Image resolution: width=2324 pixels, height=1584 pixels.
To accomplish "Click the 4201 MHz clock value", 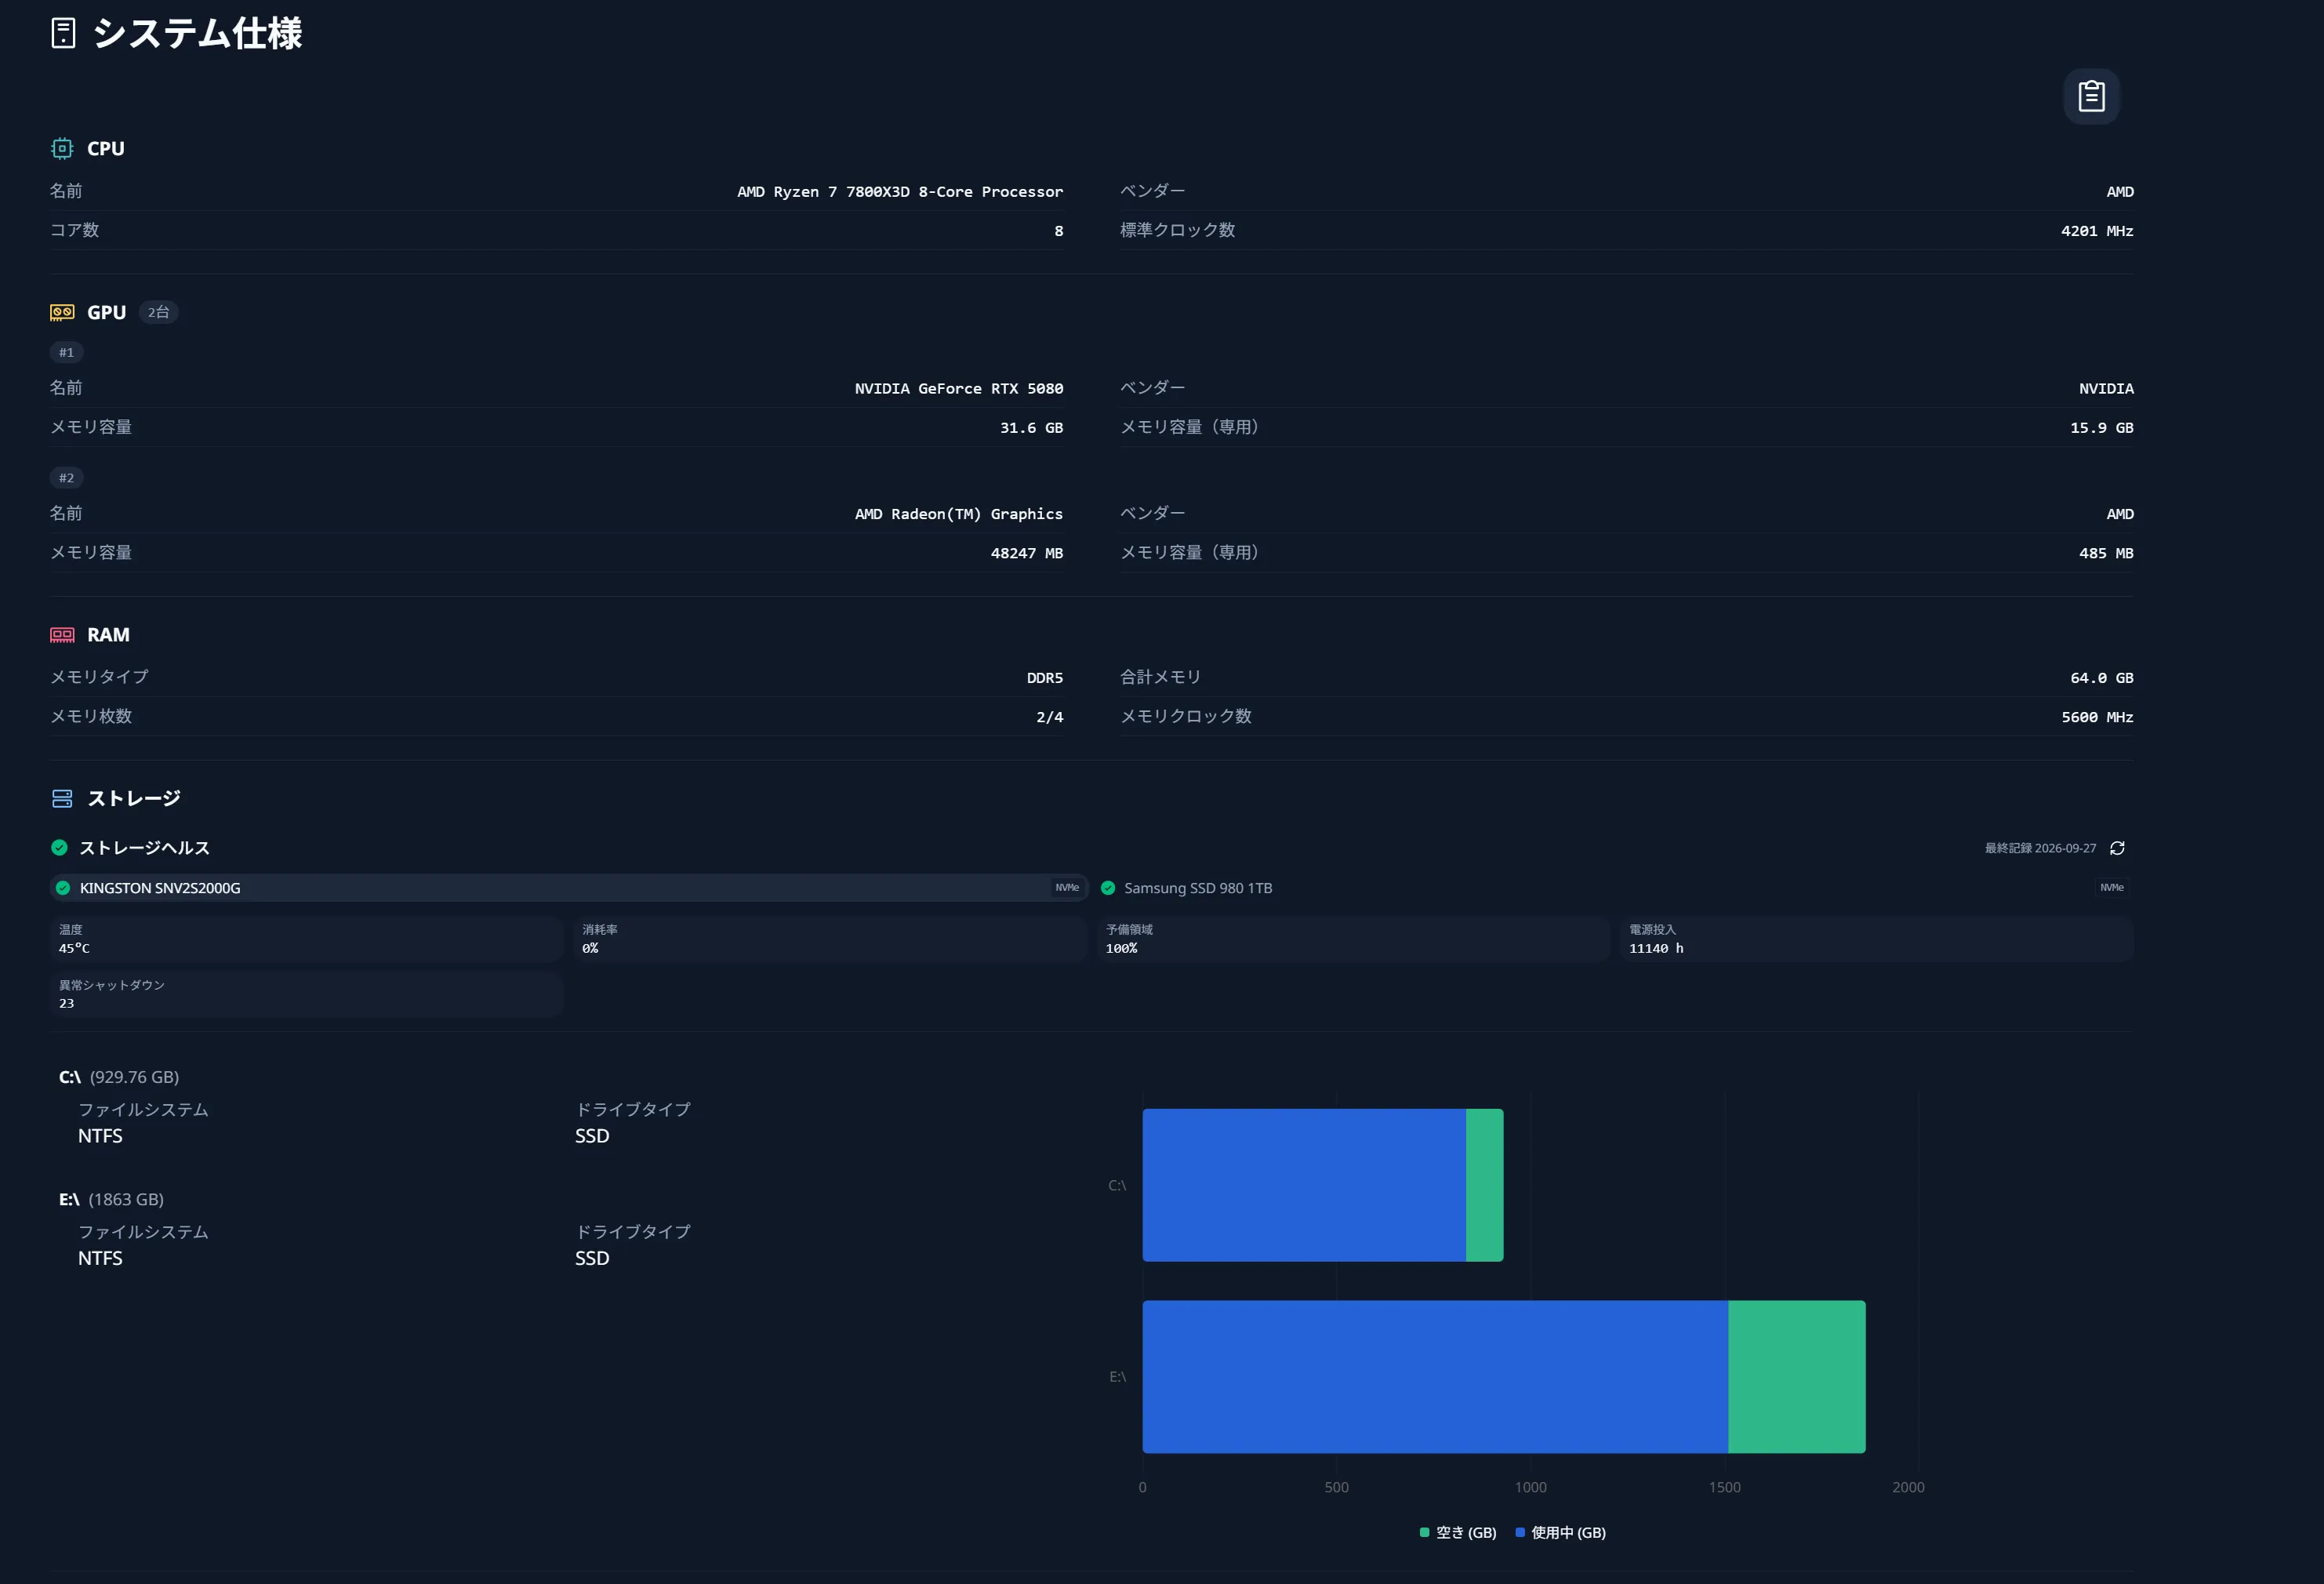I will click(x=2097, y=231).
